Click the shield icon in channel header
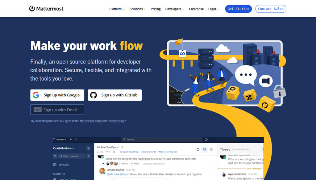 (x=205, y=149)
